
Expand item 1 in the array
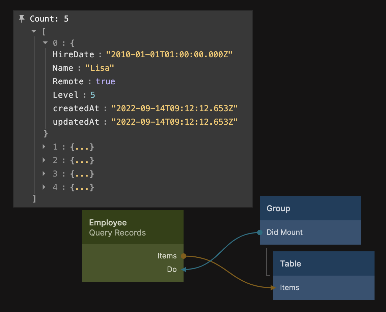(x=44, y=147)
